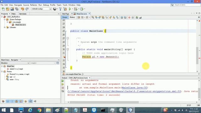
Task: Open the default config dropdown
Action: click(x=41, y=9)
